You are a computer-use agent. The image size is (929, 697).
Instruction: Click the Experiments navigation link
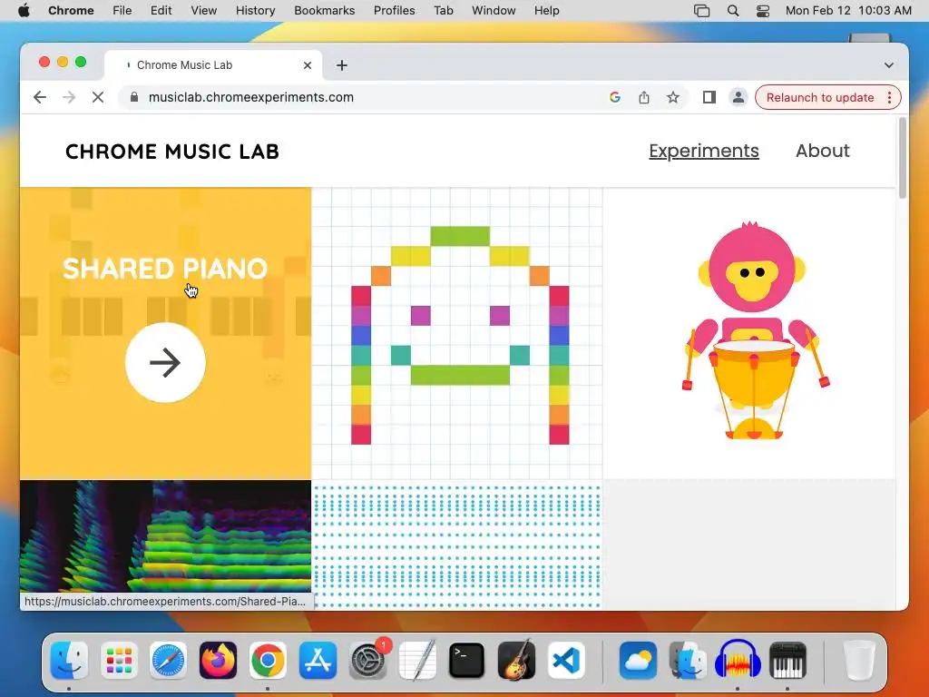pyautogui.click(x=704, y=152)
